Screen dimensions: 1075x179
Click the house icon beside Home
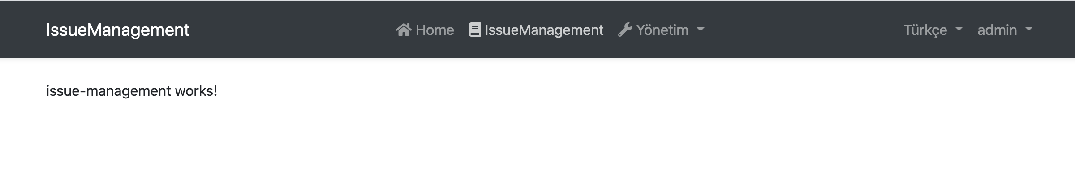coord(403,30)
